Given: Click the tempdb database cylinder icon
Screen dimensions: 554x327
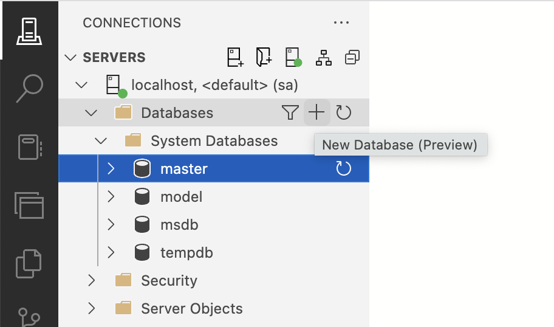Looking at the screenshot, I should tap(142, 252).
